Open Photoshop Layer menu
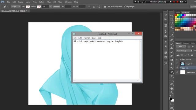This screenshot has height=110, width=196. click(x=28, y=2)
